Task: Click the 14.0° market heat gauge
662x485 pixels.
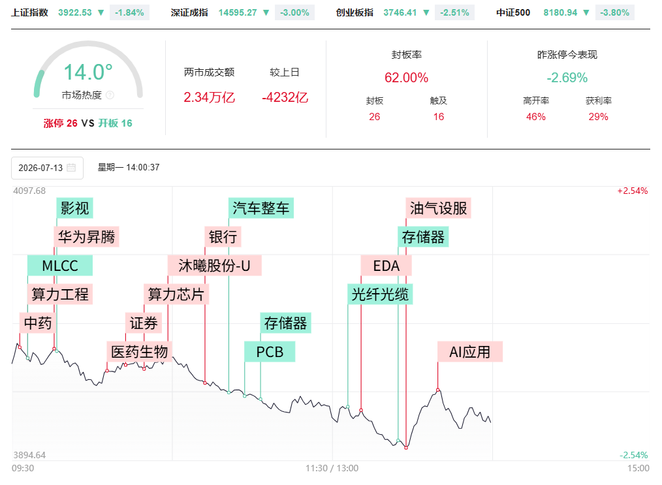Action: (88, 72)
